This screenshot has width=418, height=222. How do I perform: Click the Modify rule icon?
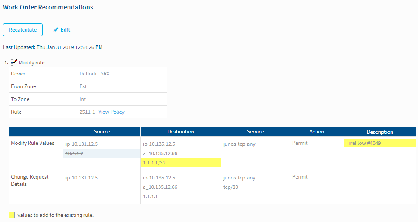14,62
